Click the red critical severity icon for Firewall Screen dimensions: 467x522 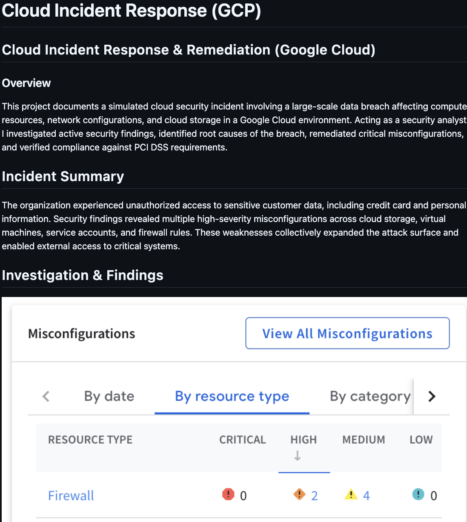228,494
